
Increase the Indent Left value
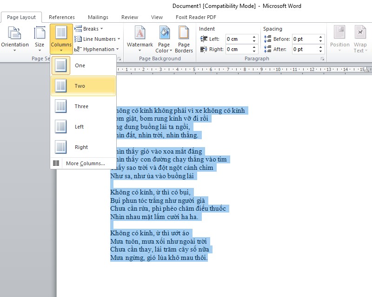tap(254, 37)
